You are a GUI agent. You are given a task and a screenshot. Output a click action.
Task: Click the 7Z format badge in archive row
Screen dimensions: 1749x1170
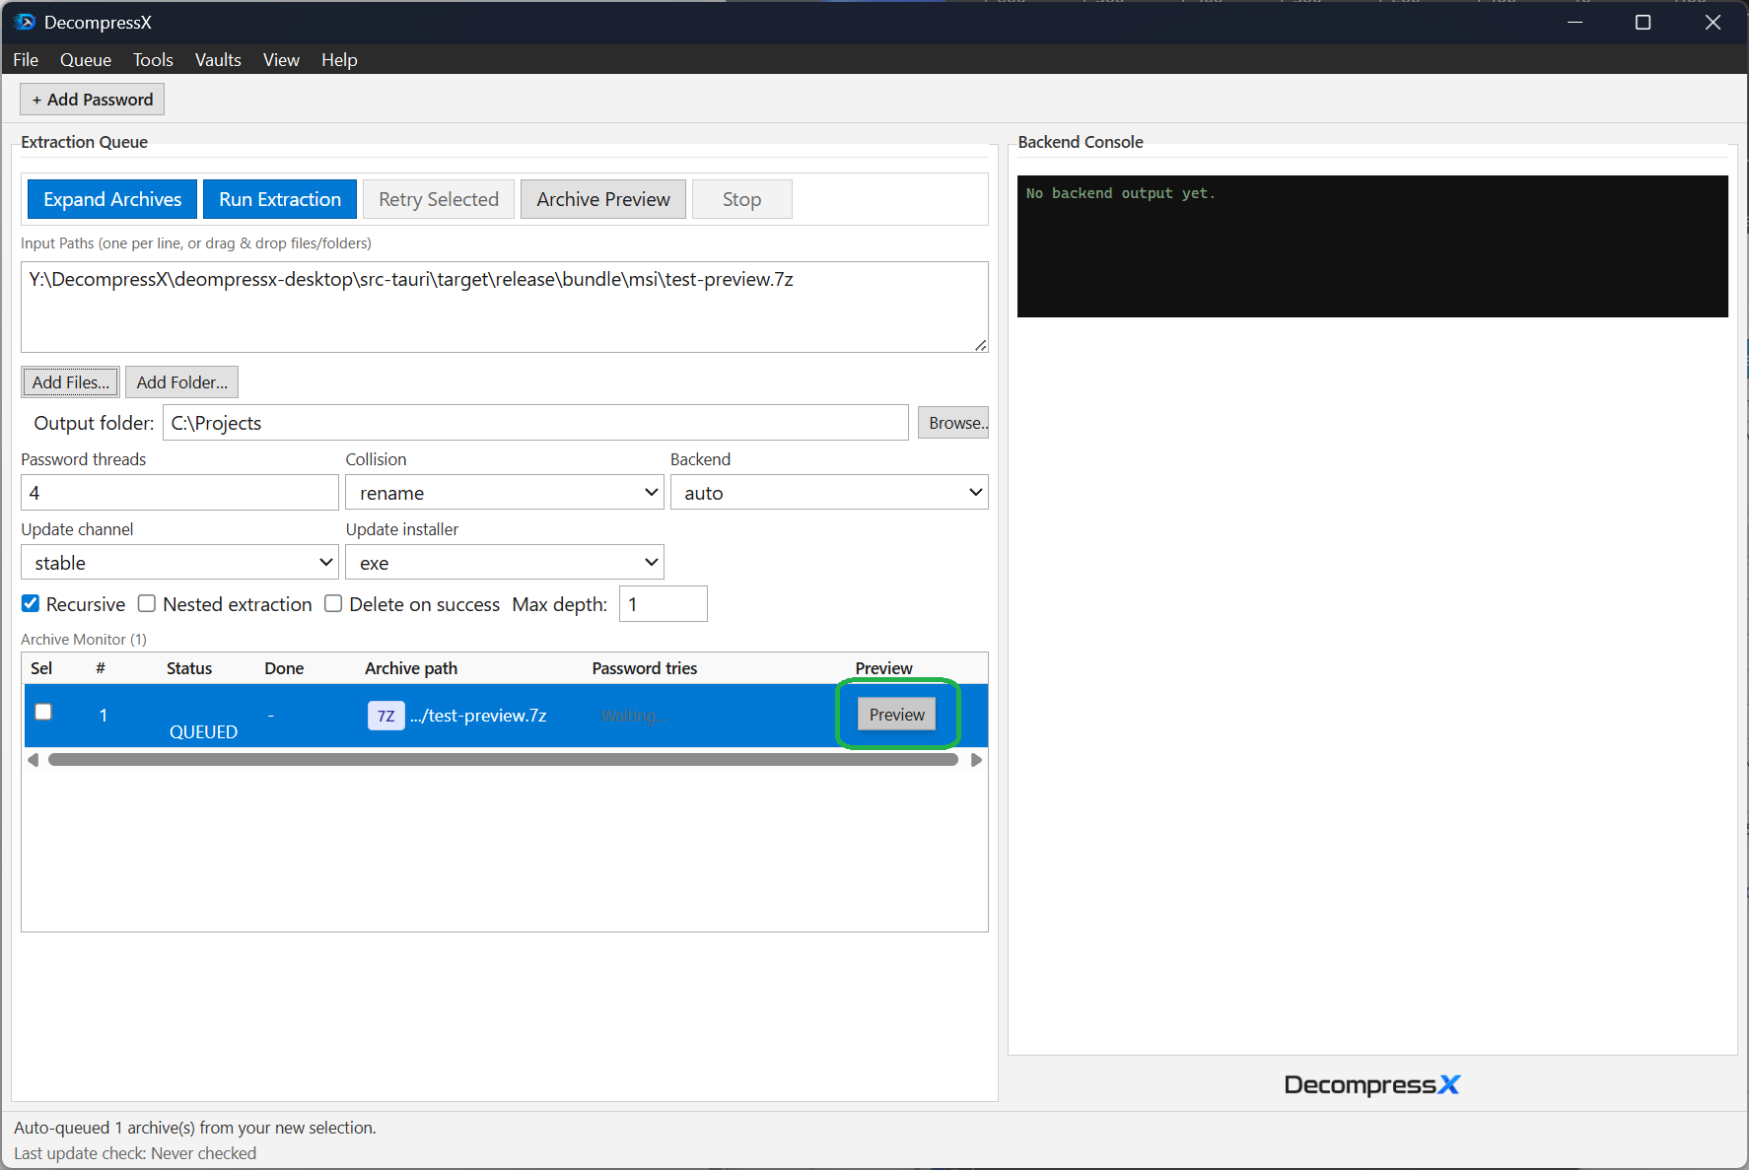(x=385, y=716)
